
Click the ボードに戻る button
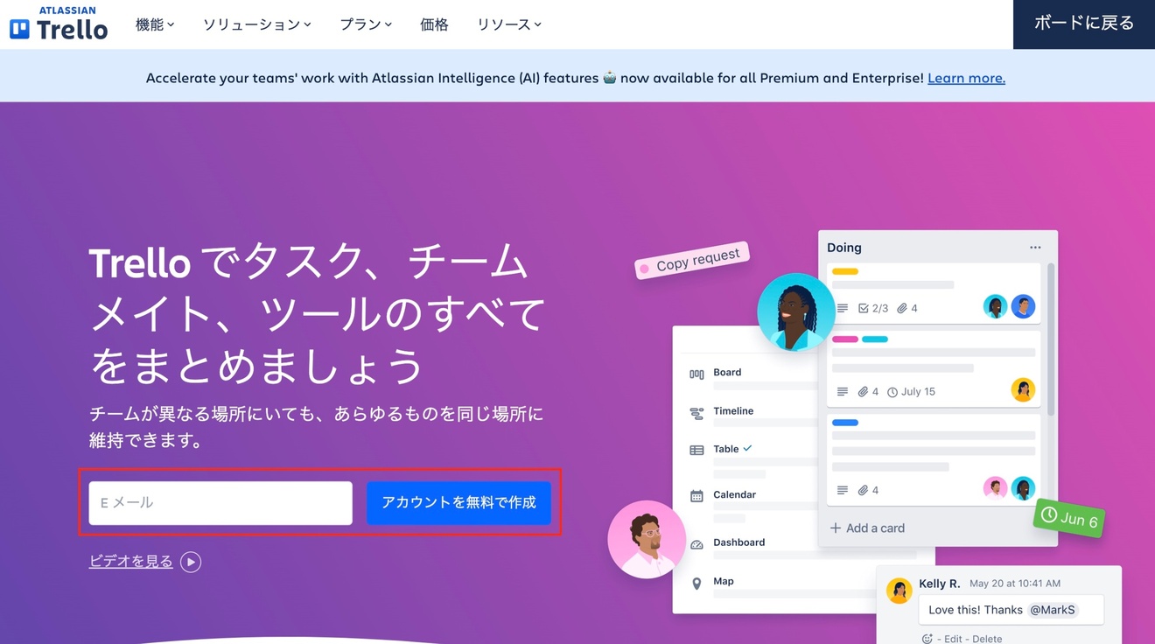click(x=1084, y=24)
